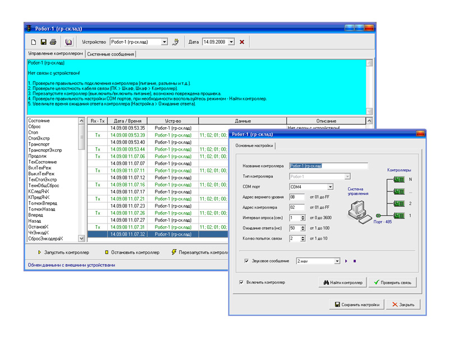Click the device settings icon beside Устройство dropdown
Viewport: 449px width, 337px height.
click(x=175, y=42)
